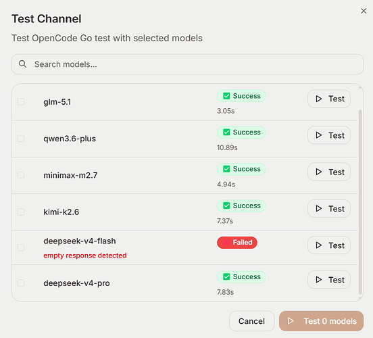Image resolution: width=373 pixels, height=338 pixels.
Task: Check the kimi-k2.6 checkbox
Action: click(x=21, y=212)
